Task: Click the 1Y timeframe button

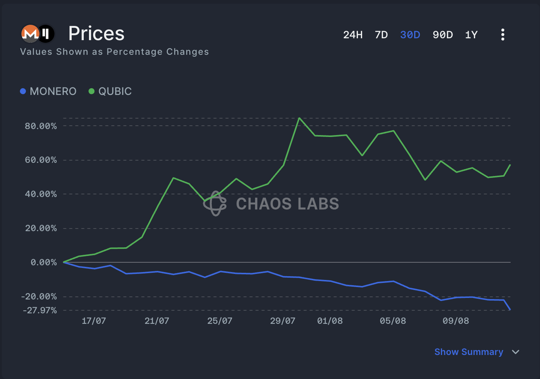Action: (471, 35)
